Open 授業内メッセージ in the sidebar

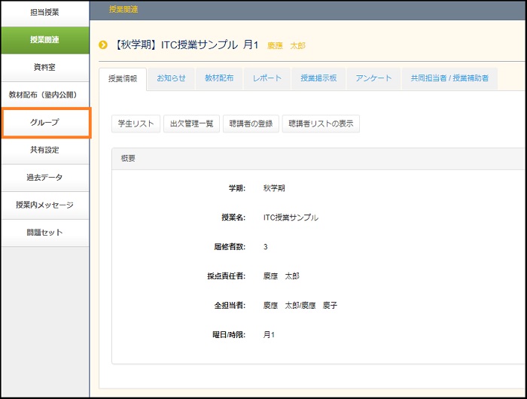click(x=44, y=205)
